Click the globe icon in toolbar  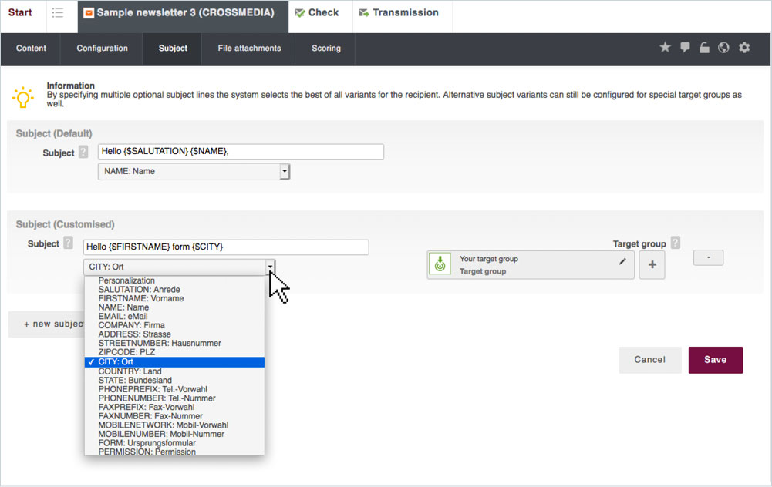point(723,48)
